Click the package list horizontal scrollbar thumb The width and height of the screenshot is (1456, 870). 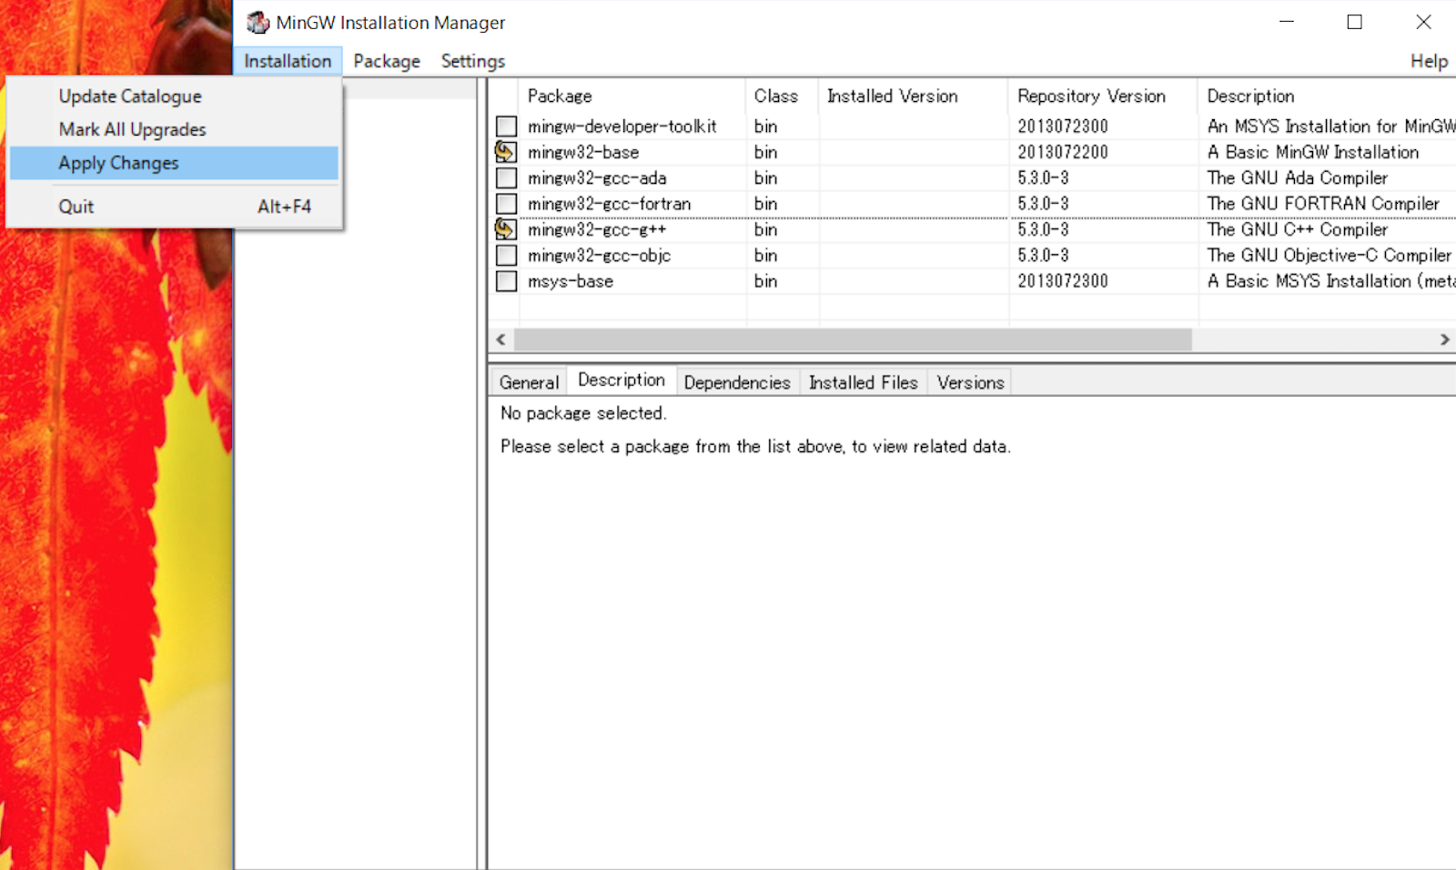853,339
